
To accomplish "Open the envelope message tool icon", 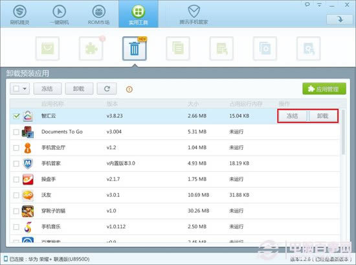I will click(x=47, y=49).
